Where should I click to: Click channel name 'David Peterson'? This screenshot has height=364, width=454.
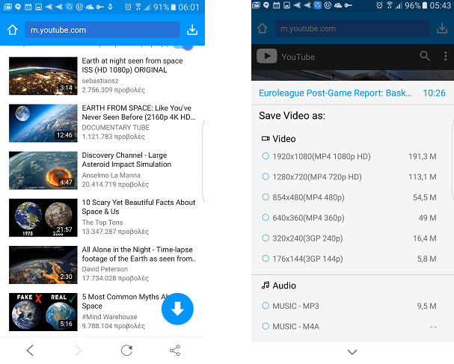(105, 269)
